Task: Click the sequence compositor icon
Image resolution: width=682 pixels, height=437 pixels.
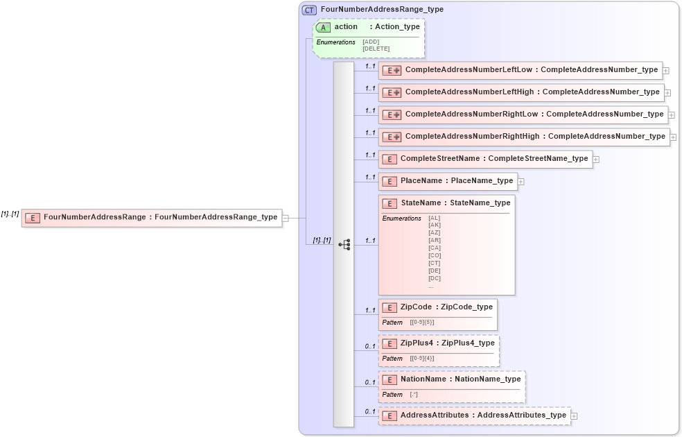Action: click(344, 244)
